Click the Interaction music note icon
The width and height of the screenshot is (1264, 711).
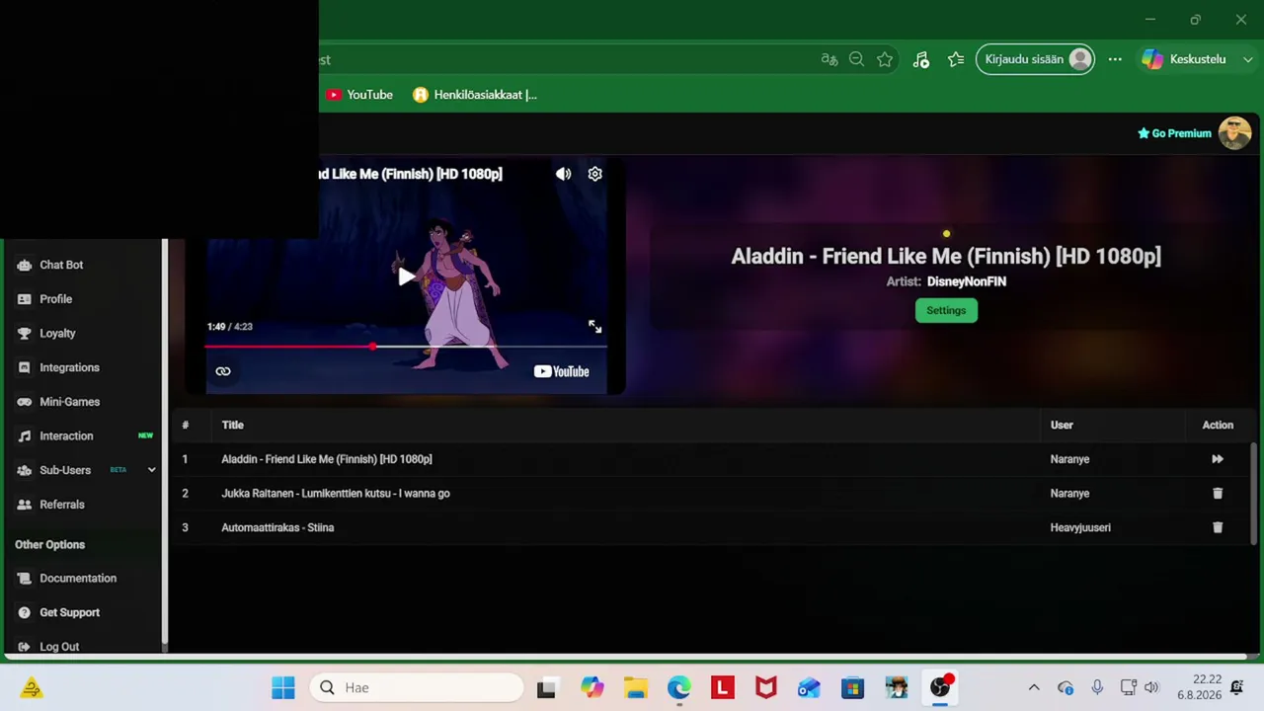(24, 436)
